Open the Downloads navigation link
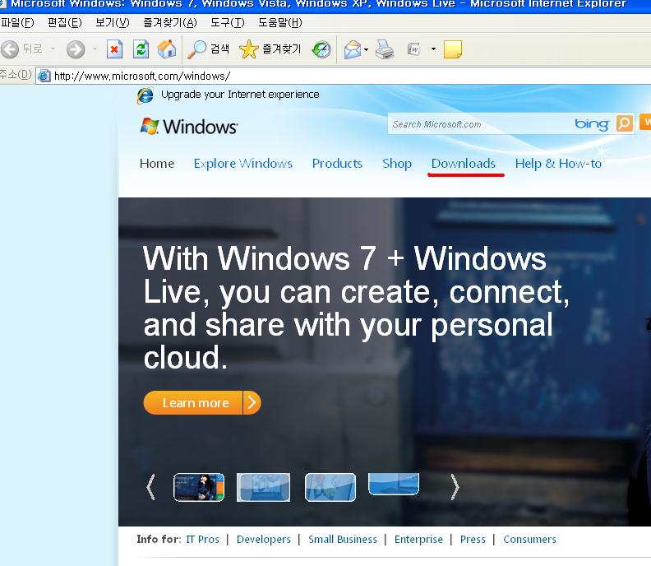 pyautogui.click(x=464, y=164)
